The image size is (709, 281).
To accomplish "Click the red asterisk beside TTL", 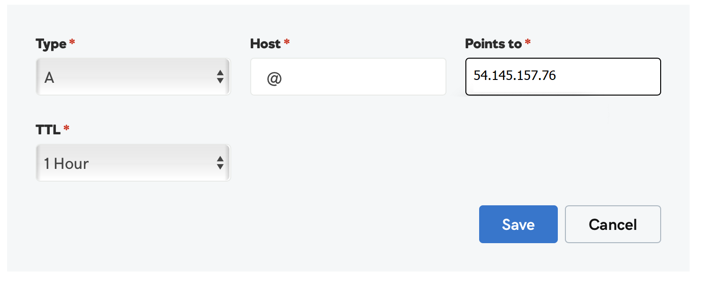I will (x=66, y=129).
